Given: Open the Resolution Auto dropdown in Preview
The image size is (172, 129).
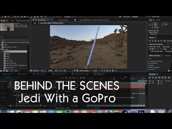Looking at the screenshot, I should pyautogui.click(x=167, y=49).
